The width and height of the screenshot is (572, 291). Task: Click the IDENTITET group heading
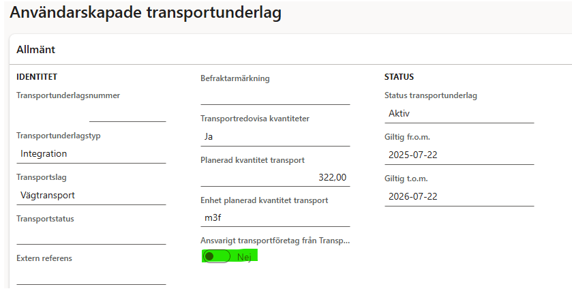[x=36, y=77]
